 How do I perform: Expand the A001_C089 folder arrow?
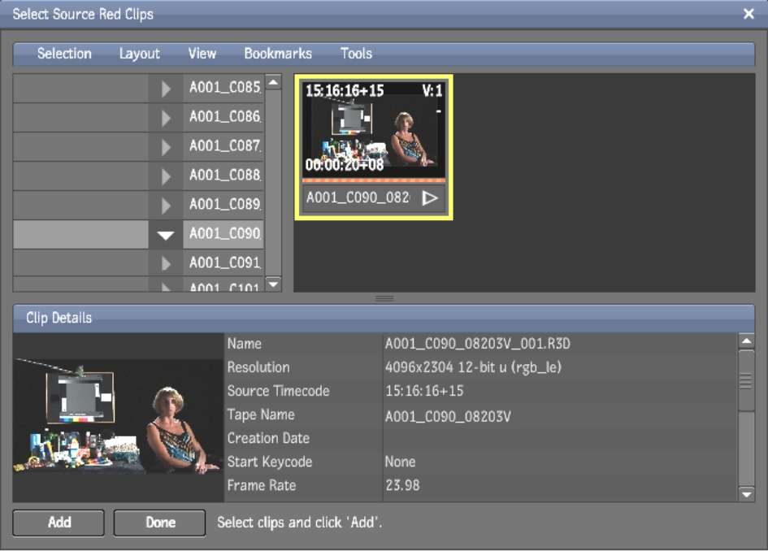pyautogui.click(x=166, y=206)
